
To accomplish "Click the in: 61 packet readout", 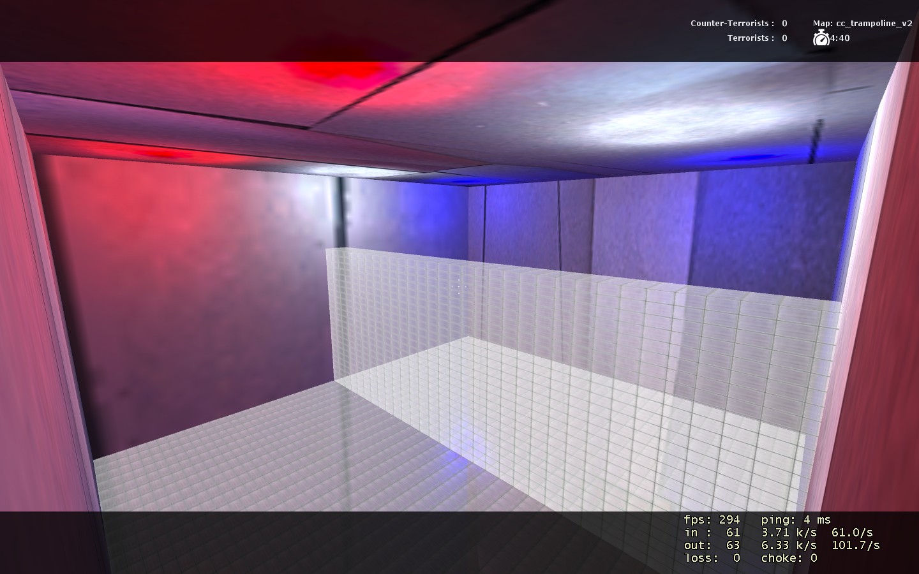I will (712, 533).
